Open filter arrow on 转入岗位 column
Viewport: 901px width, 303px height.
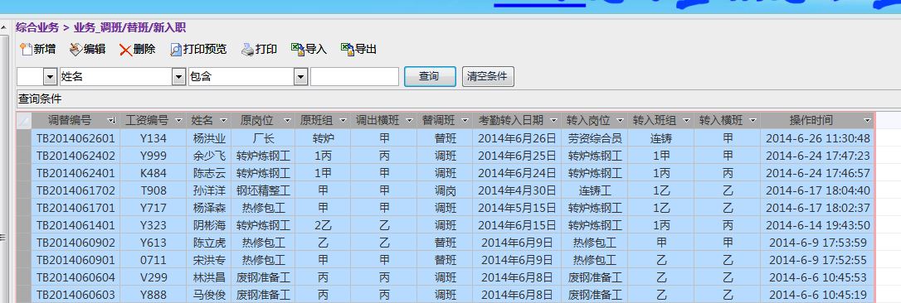coord(620,121)
